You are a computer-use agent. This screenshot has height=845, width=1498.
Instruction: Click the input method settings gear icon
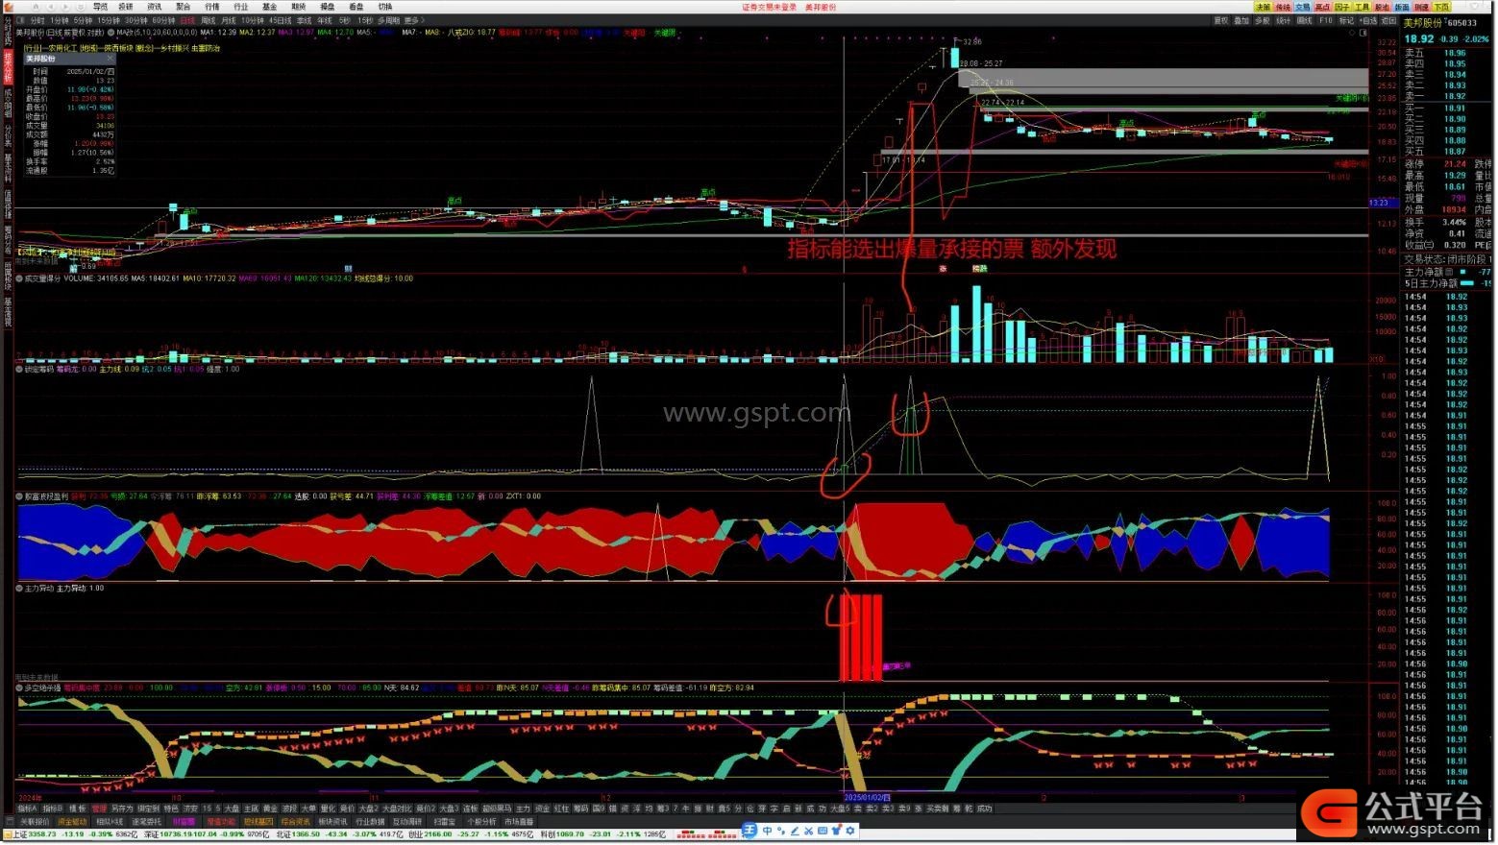tap(850, 832)
